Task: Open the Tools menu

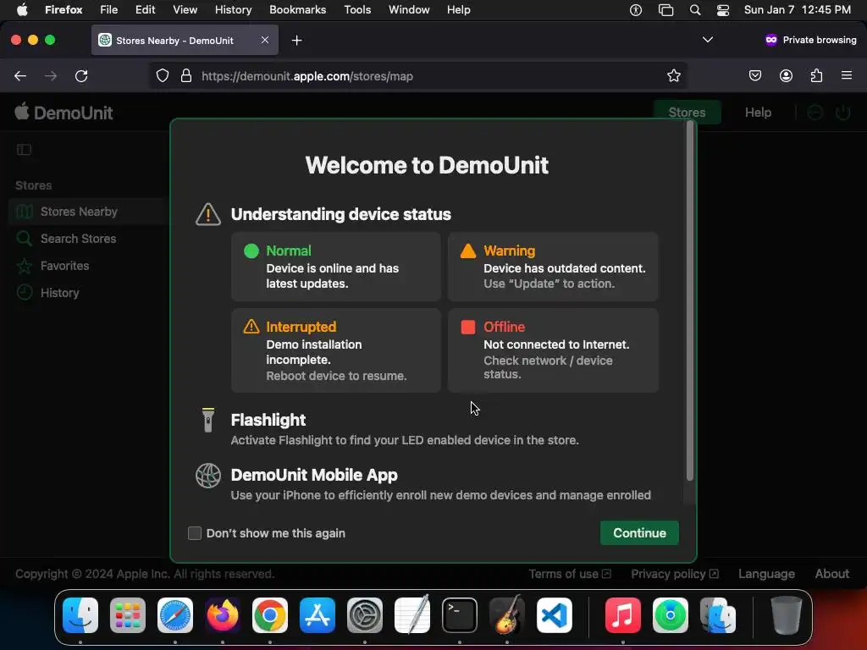Action: [357, 9]
